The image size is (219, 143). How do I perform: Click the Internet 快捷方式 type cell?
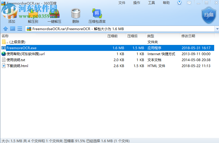pos(161,54)
